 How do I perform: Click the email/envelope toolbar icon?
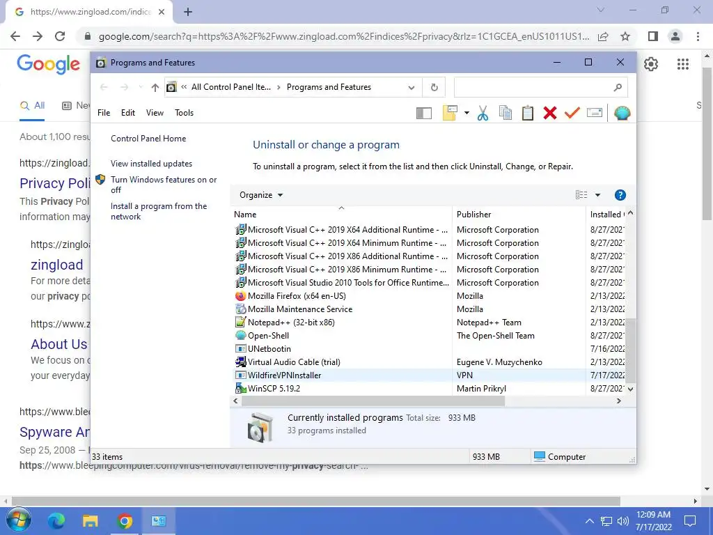coord(595,113)
